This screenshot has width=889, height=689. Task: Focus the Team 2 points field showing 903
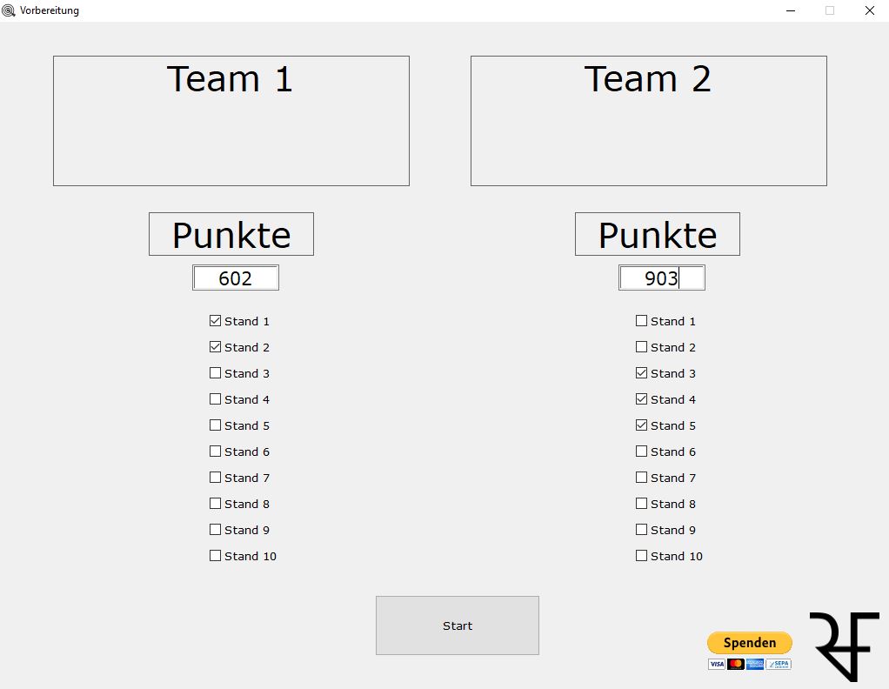(x=661, y=278)
